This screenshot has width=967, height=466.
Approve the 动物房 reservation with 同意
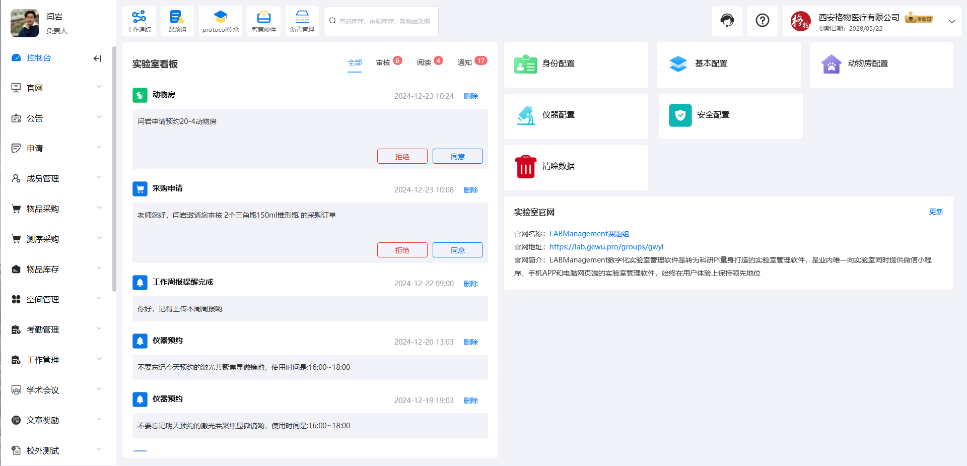(457, 156)
